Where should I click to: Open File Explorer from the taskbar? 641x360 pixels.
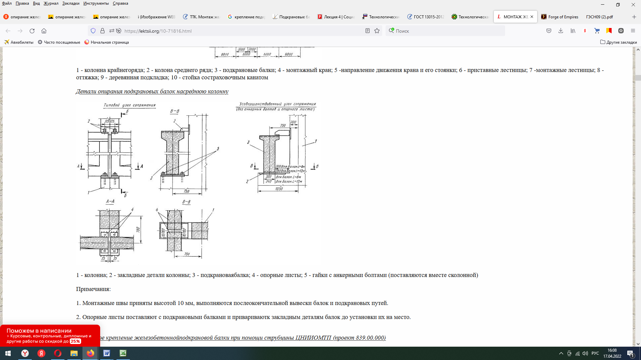point(74,353)
